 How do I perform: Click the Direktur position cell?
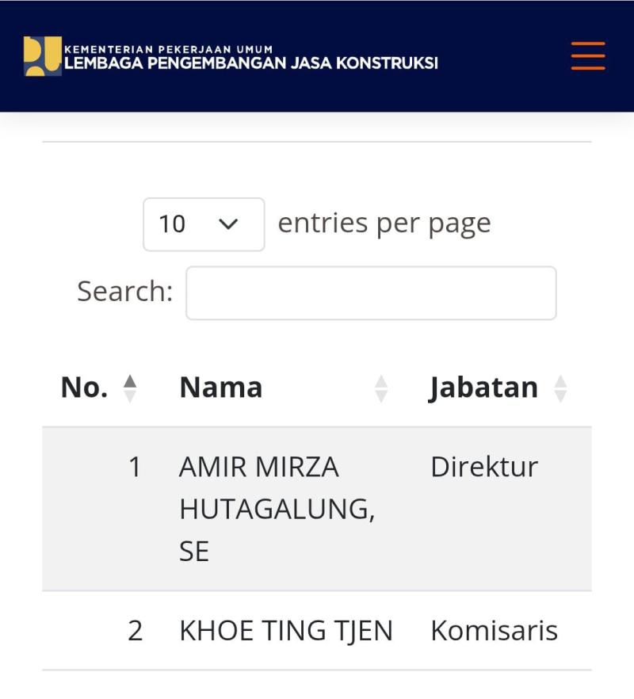coord(484,467)
